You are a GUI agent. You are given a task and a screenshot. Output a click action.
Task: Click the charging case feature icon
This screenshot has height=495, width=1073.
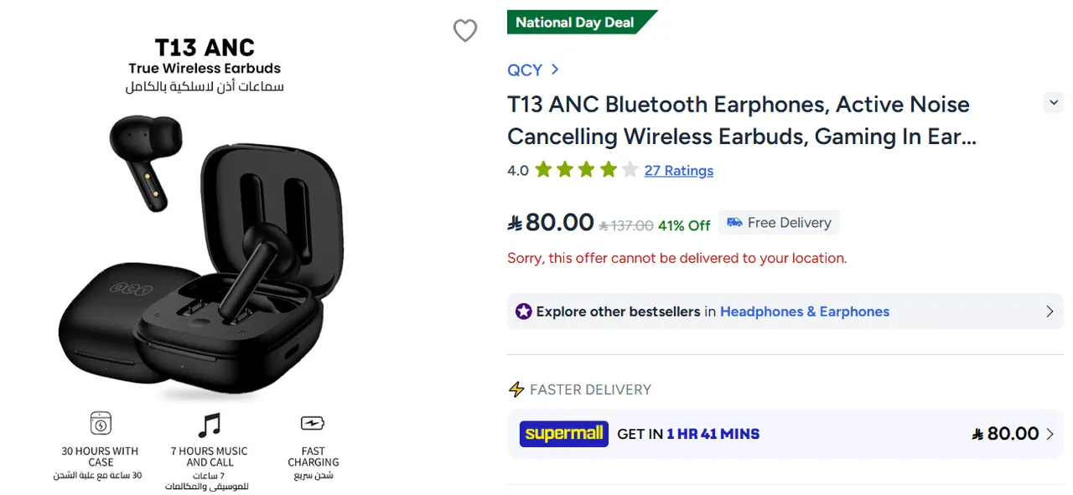(x=101, y=424)
